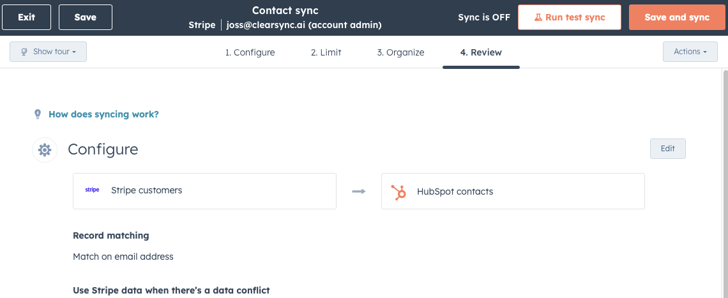Switch to the 2. Limit step
728x298 pixels.
pyautogui.click(x=326, y=52)
